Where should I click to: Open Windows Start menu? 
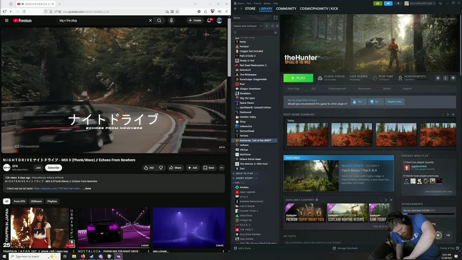pyautogui.click(x=4, y=256)
